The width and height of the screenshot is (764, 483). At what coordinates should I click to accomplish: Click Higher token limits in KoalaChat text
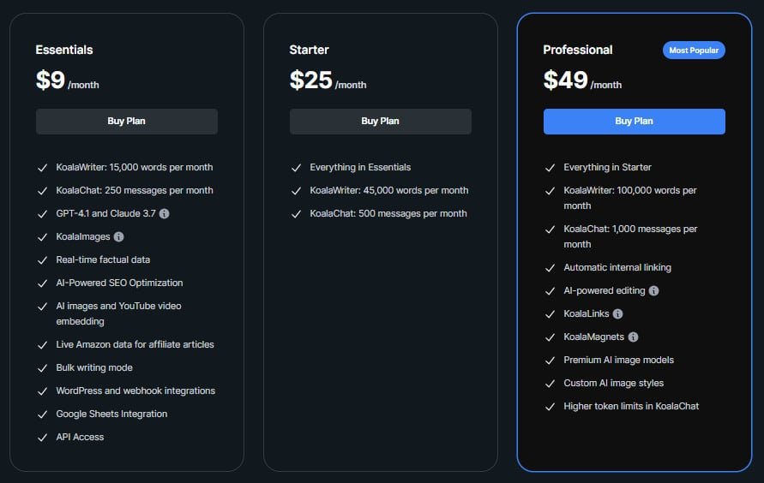point(631,406)
